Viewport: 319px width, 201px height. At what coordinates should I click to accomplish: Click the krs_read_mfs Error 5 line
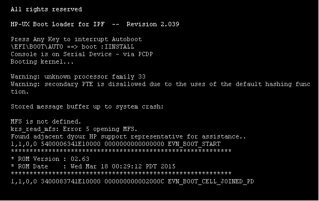[74, 129]
